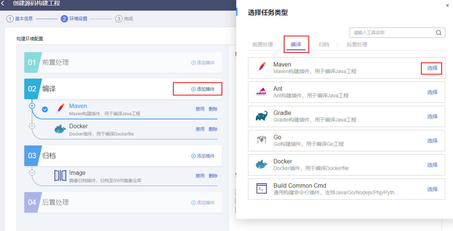Add plugin to 归档 stage
Viewport: 453px width, 231px height.
pos(203,156)
